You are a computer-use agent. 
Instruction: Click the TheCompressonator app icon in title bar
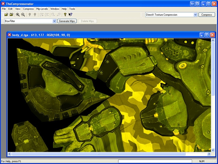3,3
